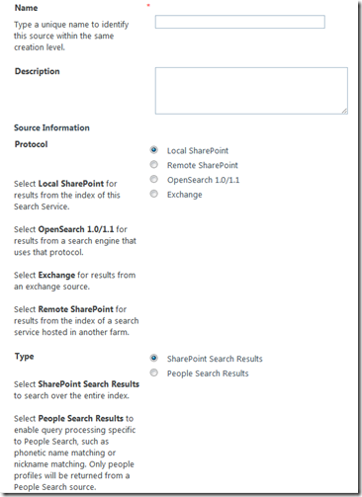This screenshot has height=497, width=362.
Task: Click the Type label
Action: [x=24, y=357]
